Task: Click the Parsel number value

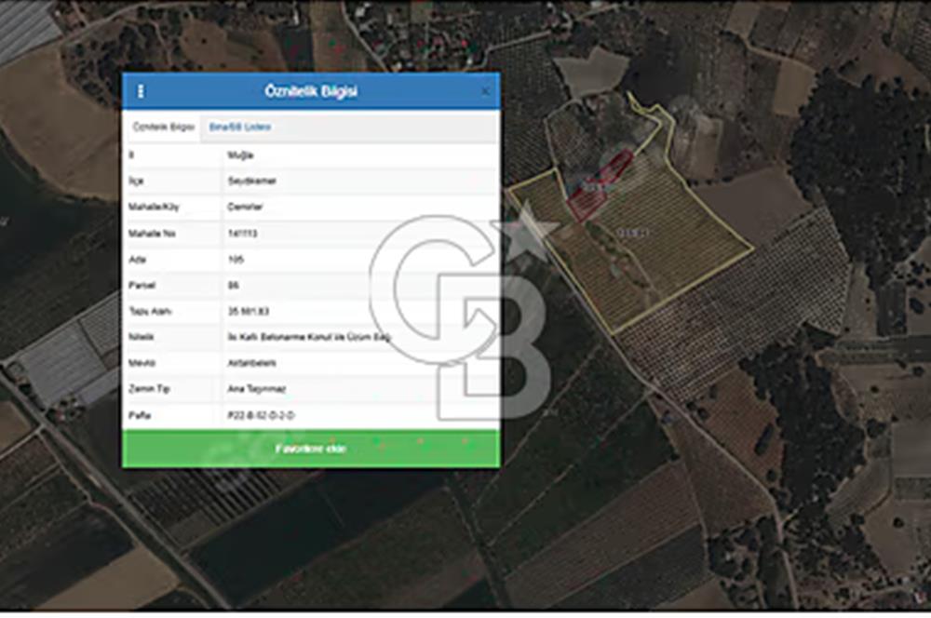Action: point(234,285)
